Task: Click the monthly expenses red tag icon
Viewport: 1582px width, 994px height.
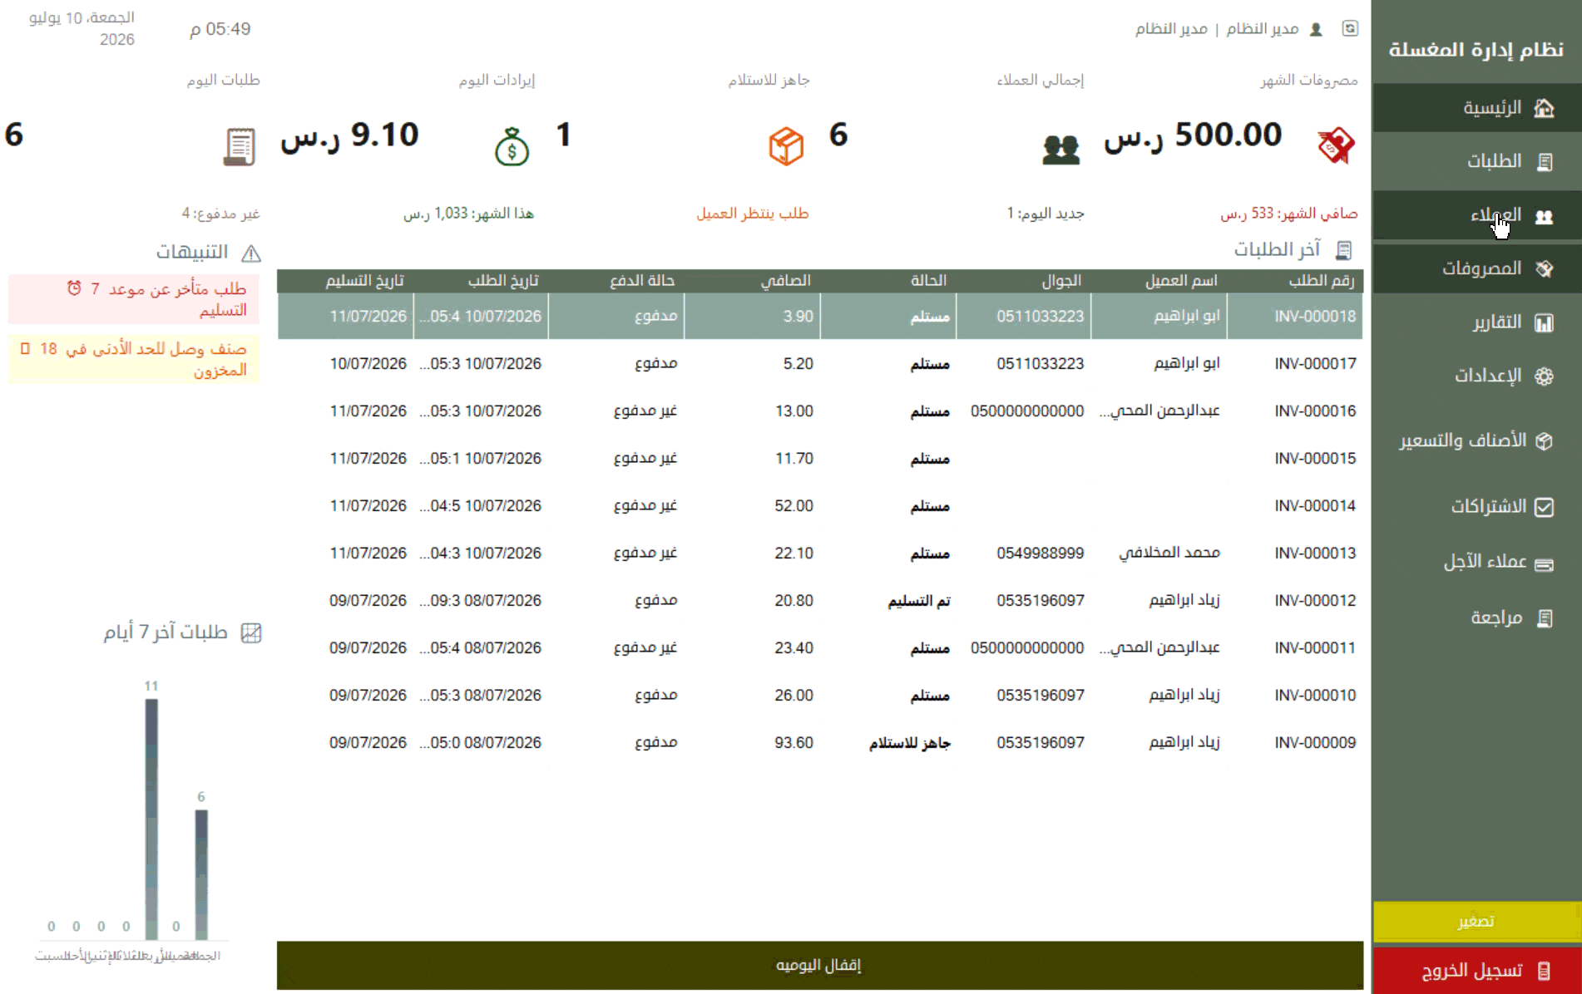Action: 1336,146
